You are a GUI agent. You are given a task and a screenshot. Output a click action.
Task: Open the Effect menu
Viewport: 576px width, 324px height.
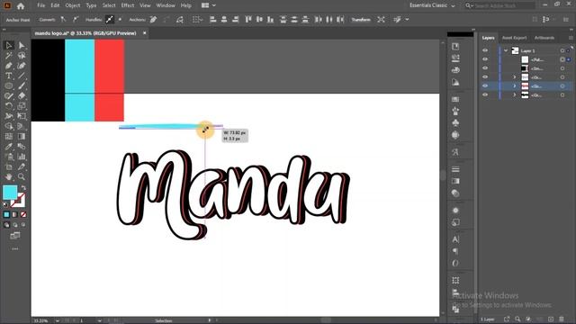pyautogui.click(x=128, y=5)
